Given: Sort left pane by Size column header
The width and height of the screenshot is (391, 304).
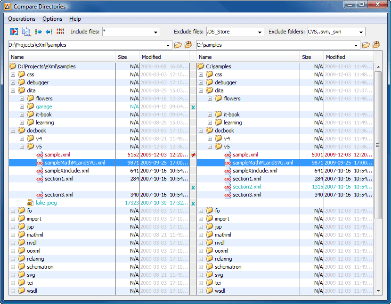Looking at the screenshot, I should point(127,57).
